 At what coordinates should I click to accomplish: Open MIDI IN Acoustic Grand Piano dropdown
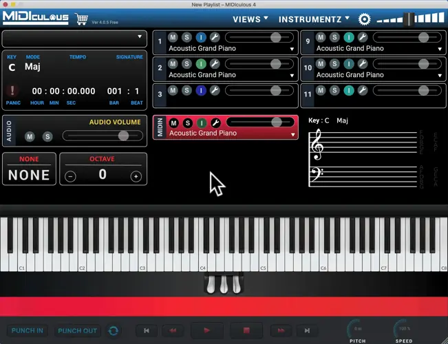coord(292,134)
